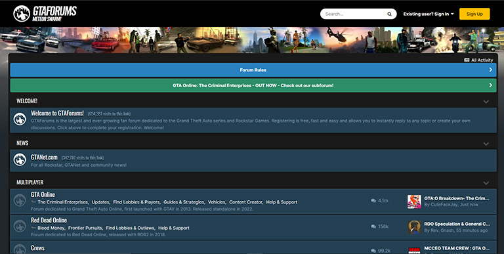
Task: Open CuteFaceJay's avatar next to GTA:O Breakdown
Action: [x=414, y=201]
